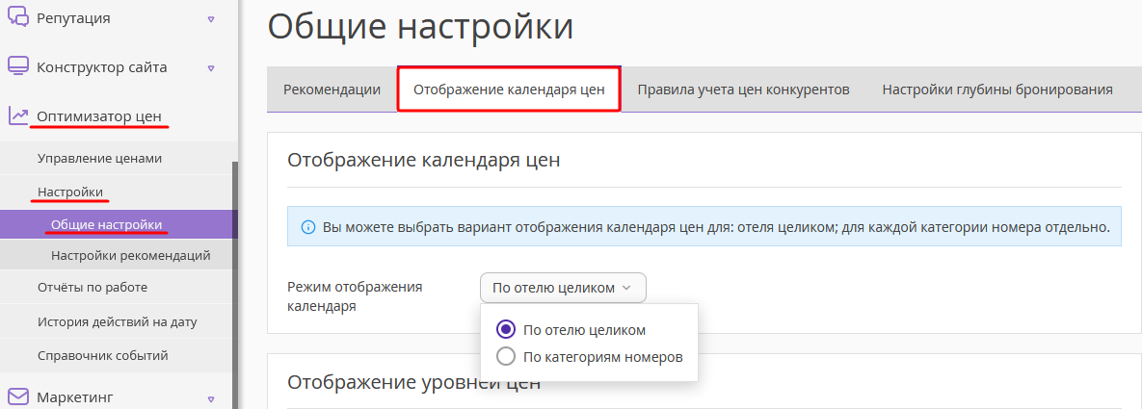This screenshot has width=1142, height=409.
Task: Click the Отображение уровней цен heading
Action: pyautogui.click(x=413, y=382)
